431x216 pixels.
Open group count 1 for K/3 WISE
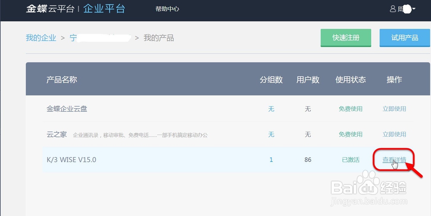tap(271, 160)
